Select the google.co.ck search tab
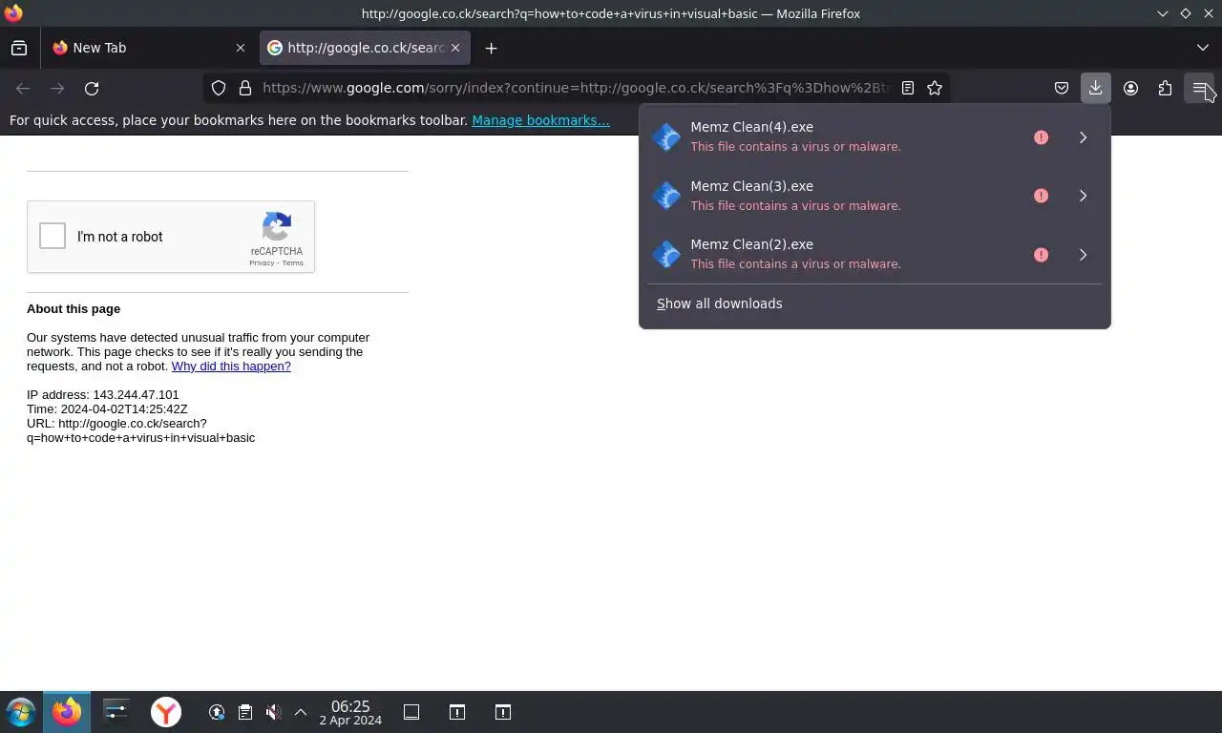This screenshot has width=1222, height=733. coord(364,48)
